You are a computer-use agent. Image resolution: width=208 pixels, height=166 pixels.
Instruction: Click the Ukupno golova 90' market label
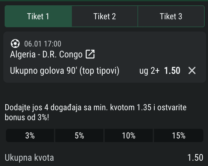click(x=65, y=71)
